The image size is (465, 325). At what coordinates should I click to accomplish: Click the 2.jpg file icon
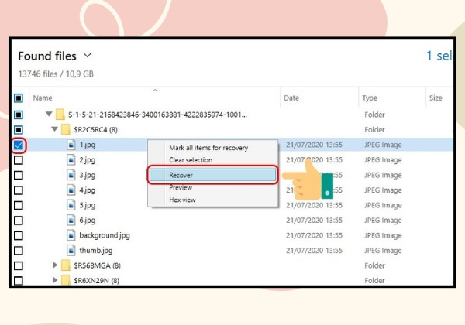[71, 160]
